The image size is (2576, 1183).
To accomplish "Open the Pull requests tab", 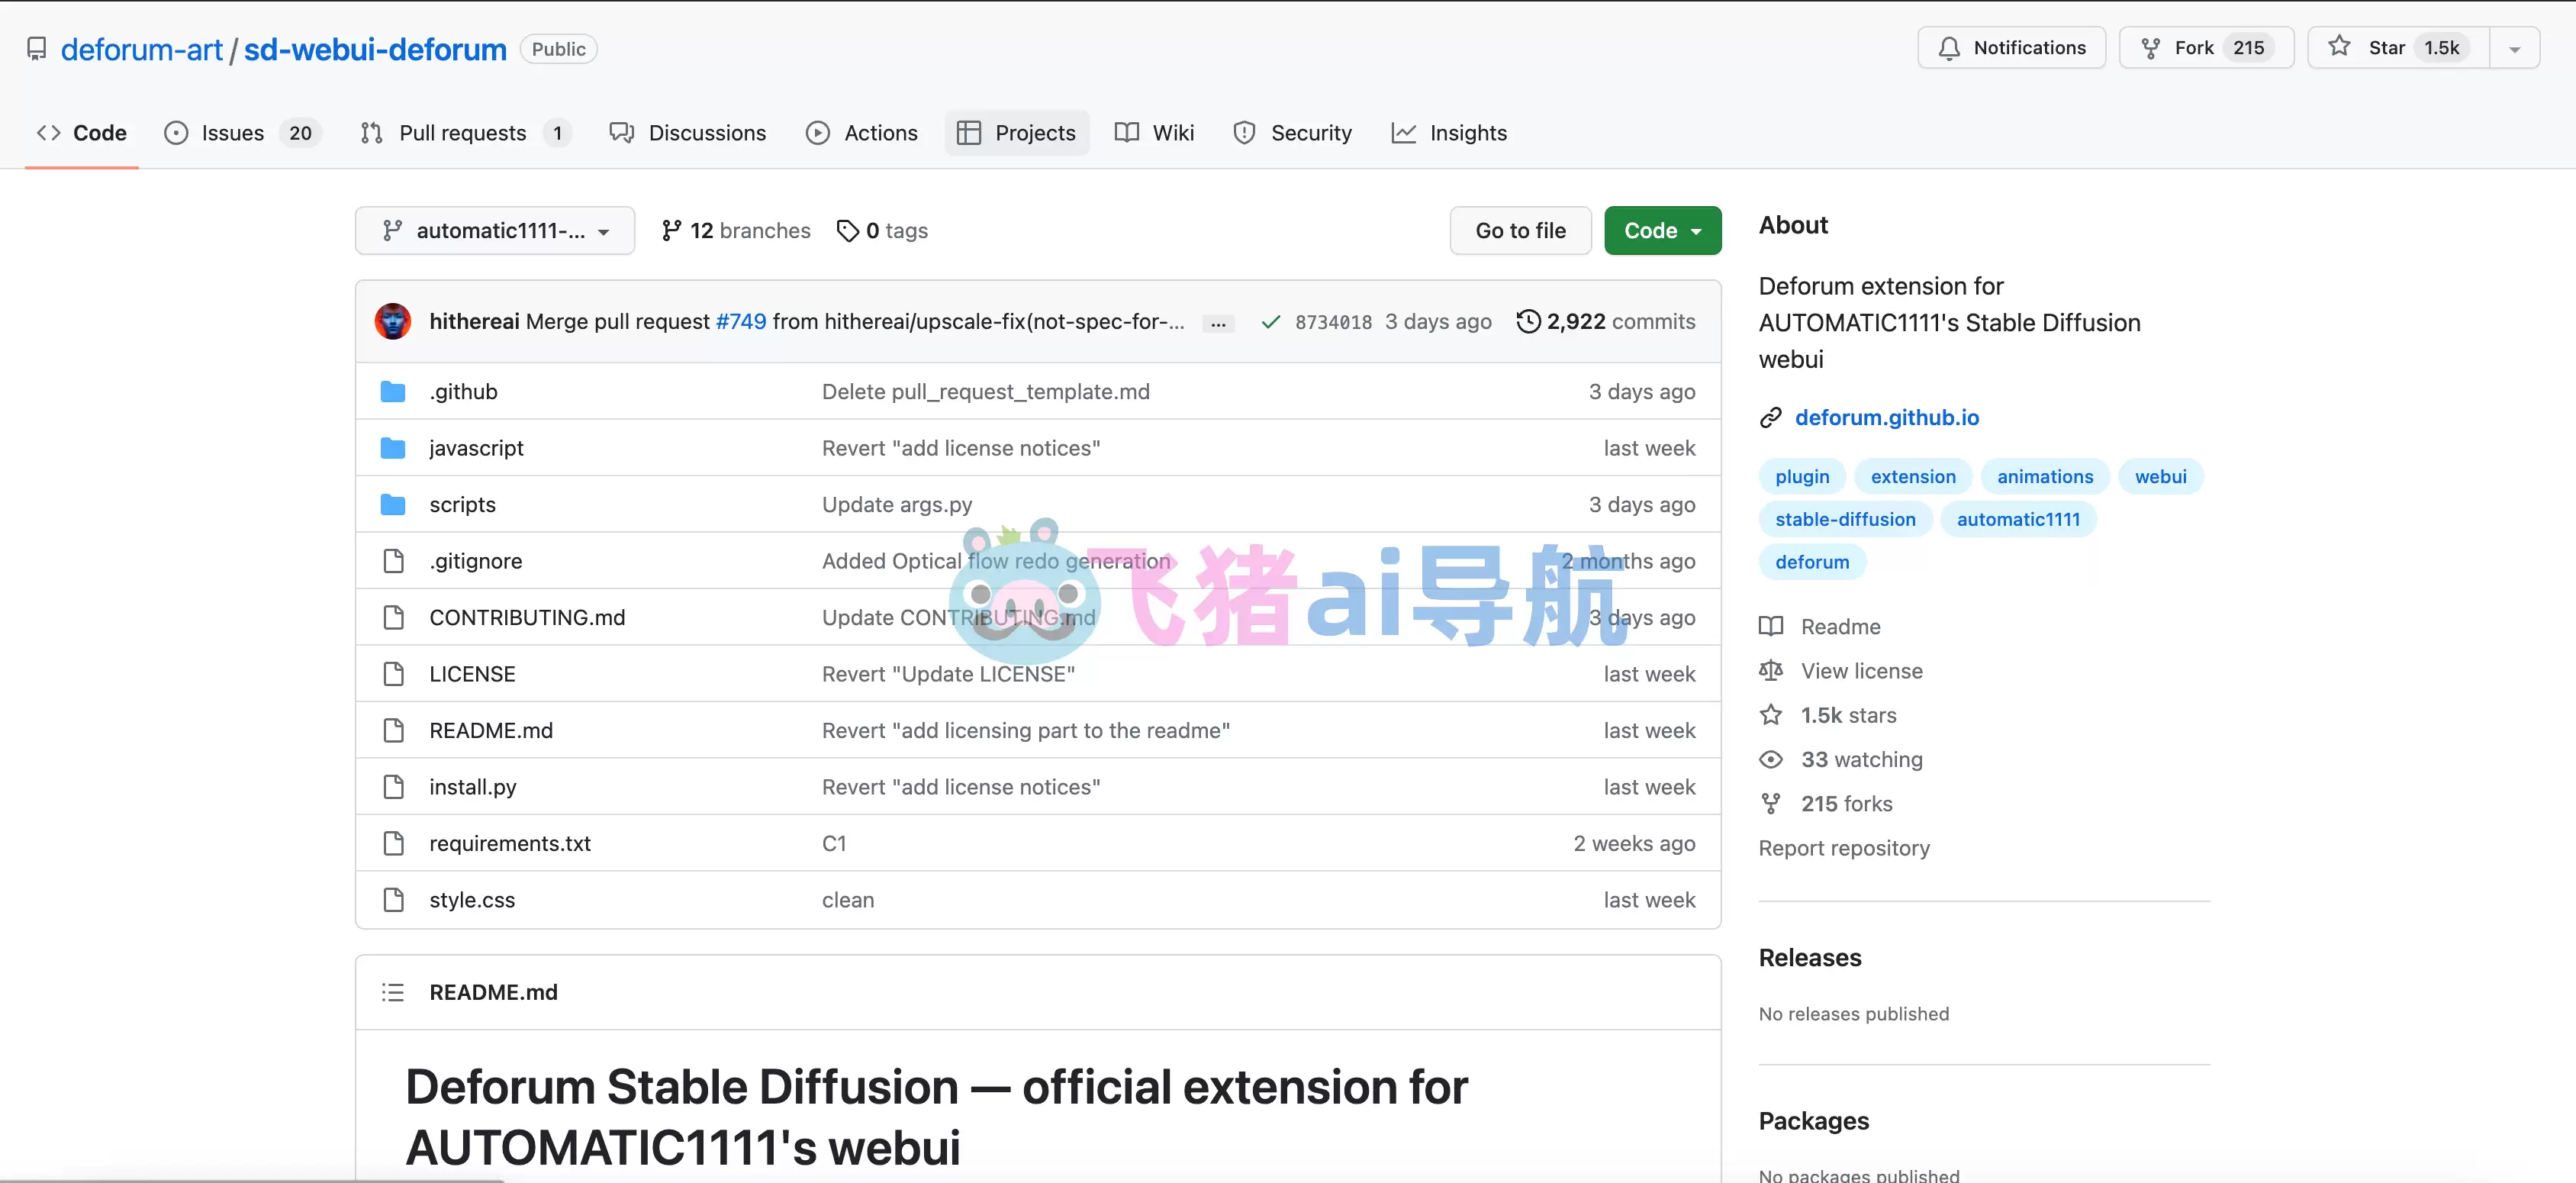I will tap(465, 133).
